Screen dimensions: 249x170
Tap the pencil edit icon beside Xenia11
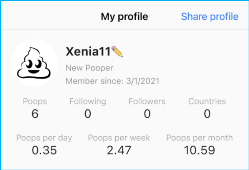click(x=117, y=51)
